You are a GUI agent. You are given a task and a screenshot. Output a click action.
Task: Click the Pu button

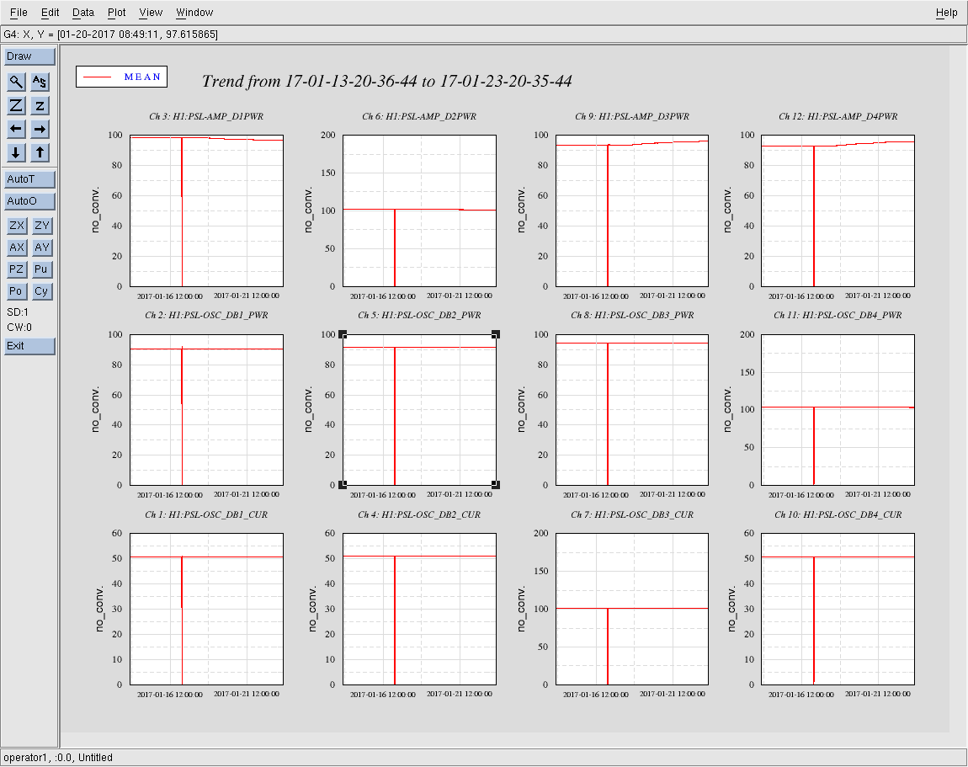[x=42, y=269]
